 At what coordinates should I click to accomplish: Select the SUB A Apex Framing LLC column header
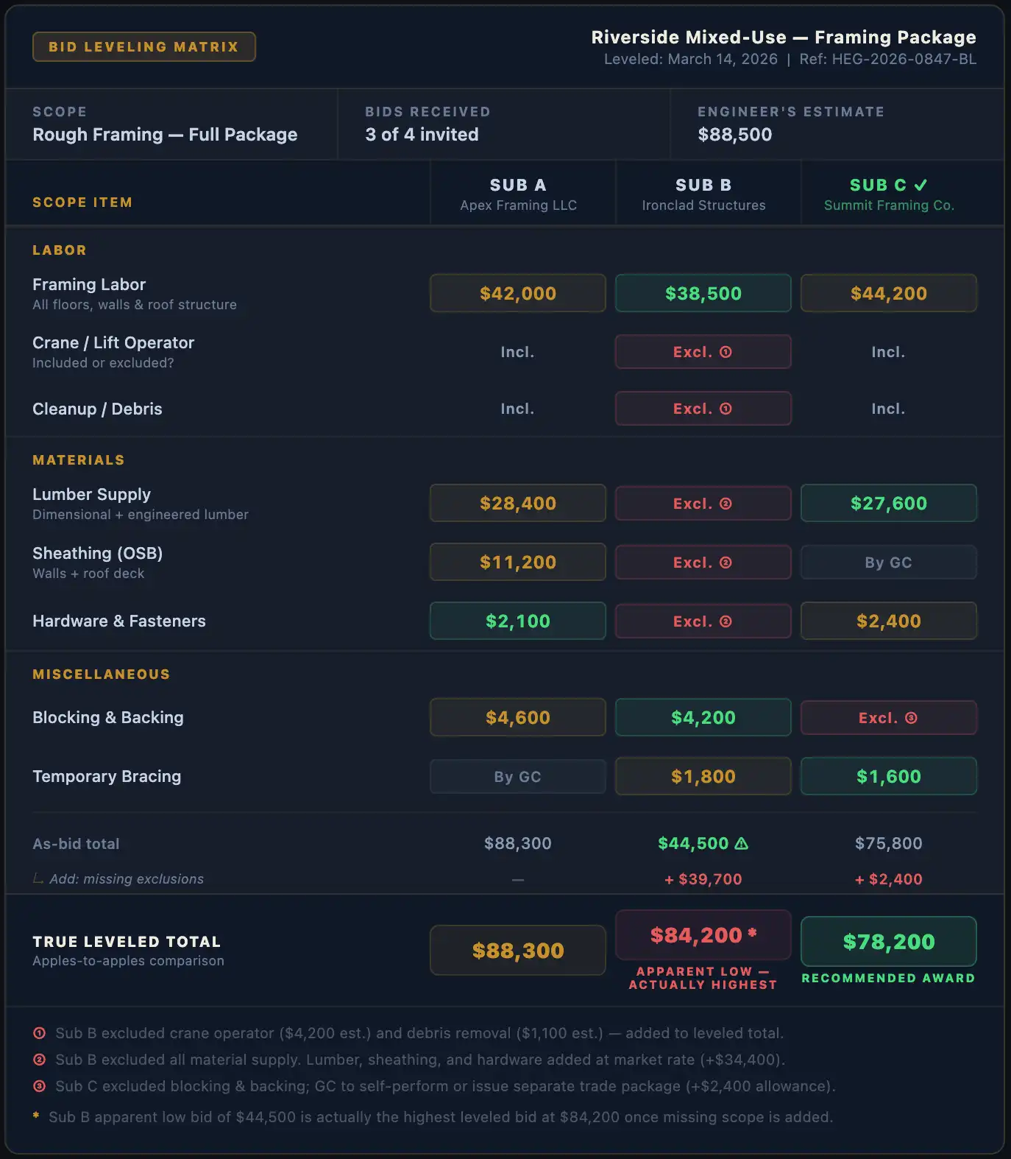(x=518, y=194)
